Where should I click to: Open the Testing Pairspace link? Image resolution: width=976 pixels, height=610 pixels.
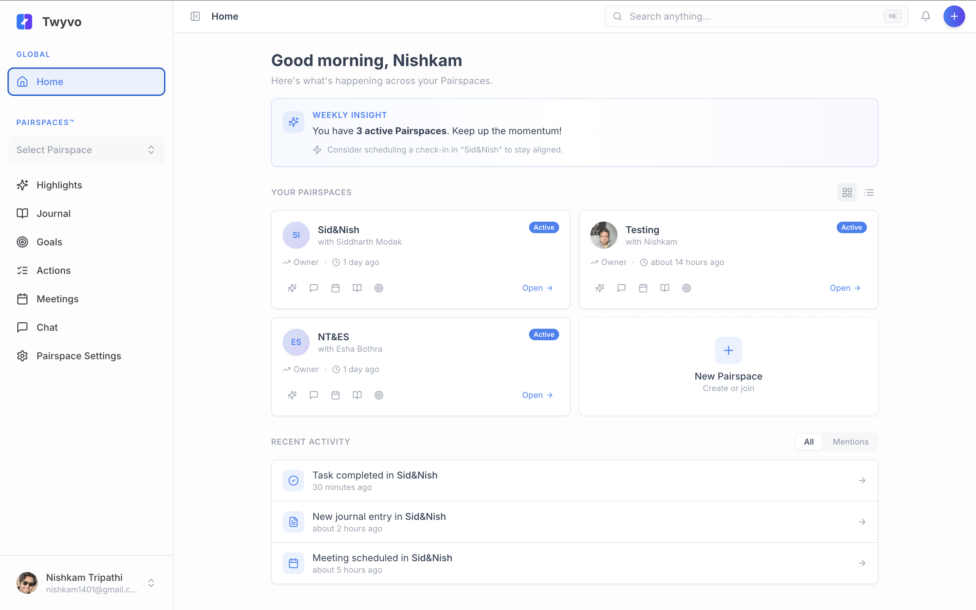pyautogui.click(x=845, y=288)
